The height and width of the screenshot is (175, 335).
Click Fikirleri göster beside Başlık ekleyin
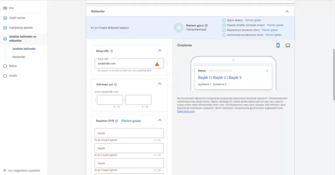[x=253, y=21]
